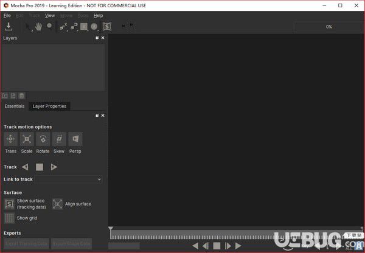Click Export Tracking Data button

coord(26,244)
